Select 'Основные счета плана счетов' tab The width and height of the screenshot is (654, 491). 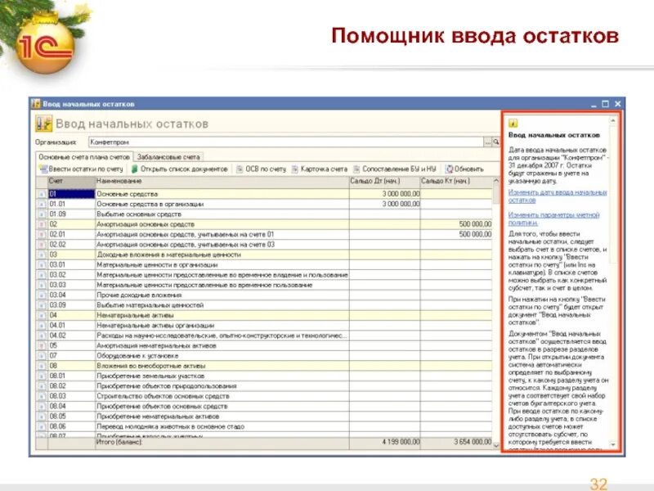point(84,157)
